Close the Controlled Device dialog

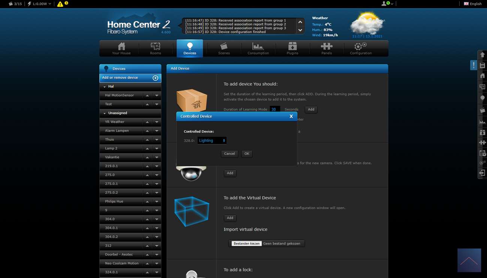[291, 116]
